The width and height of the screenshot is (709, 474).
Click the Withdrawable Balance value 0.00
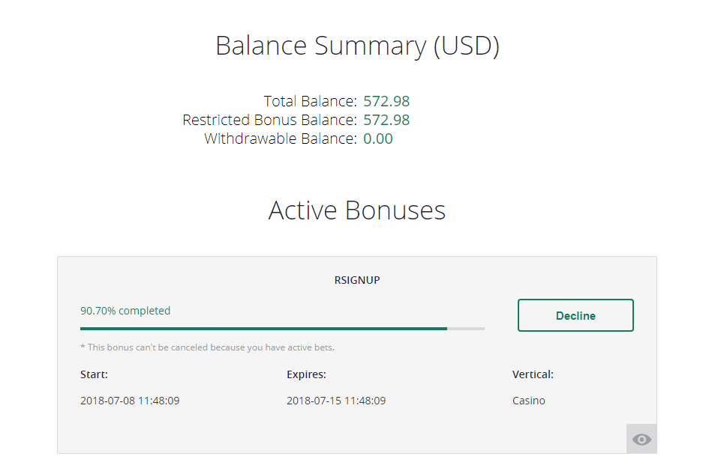pos(378,139)
